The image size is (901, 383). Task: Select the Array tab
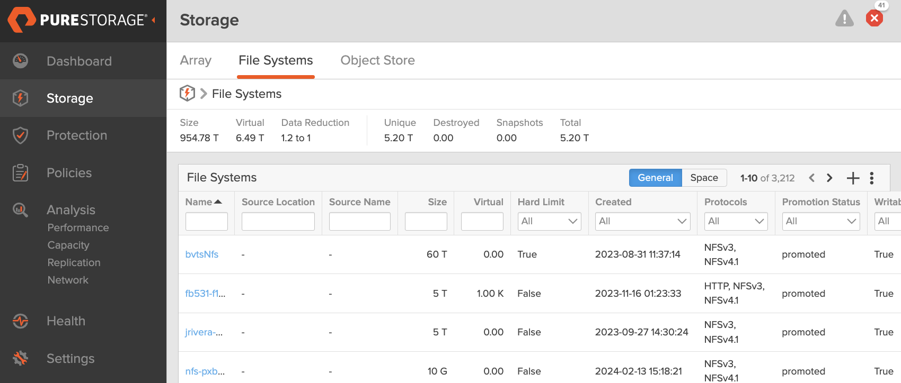[196, 60]
